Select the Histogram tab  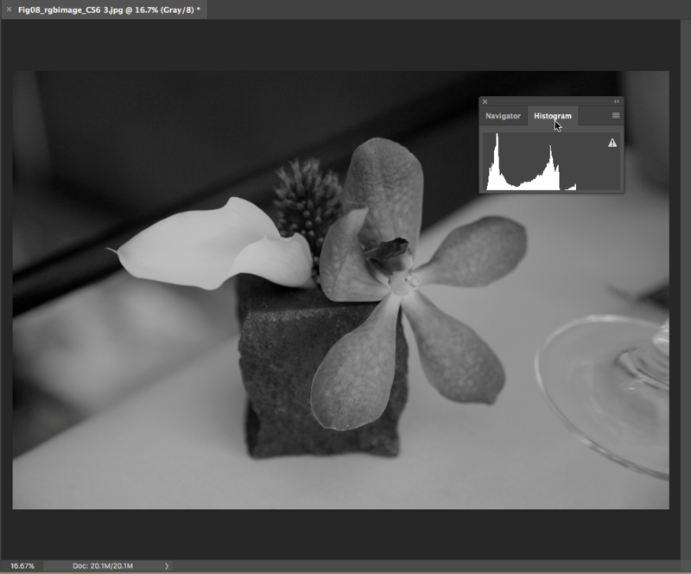click(552, 116)
